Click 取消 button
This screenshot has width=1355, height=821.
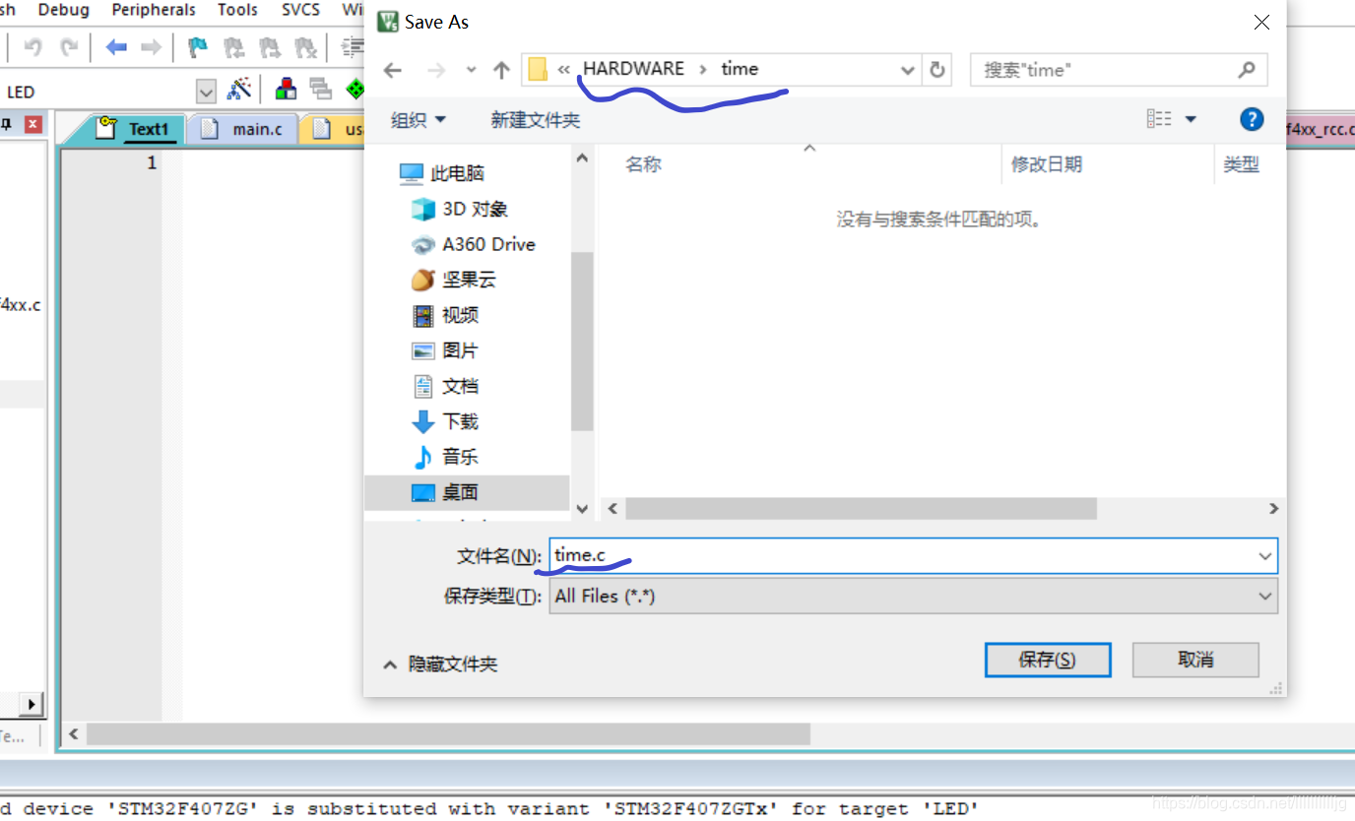(1195, 660)
